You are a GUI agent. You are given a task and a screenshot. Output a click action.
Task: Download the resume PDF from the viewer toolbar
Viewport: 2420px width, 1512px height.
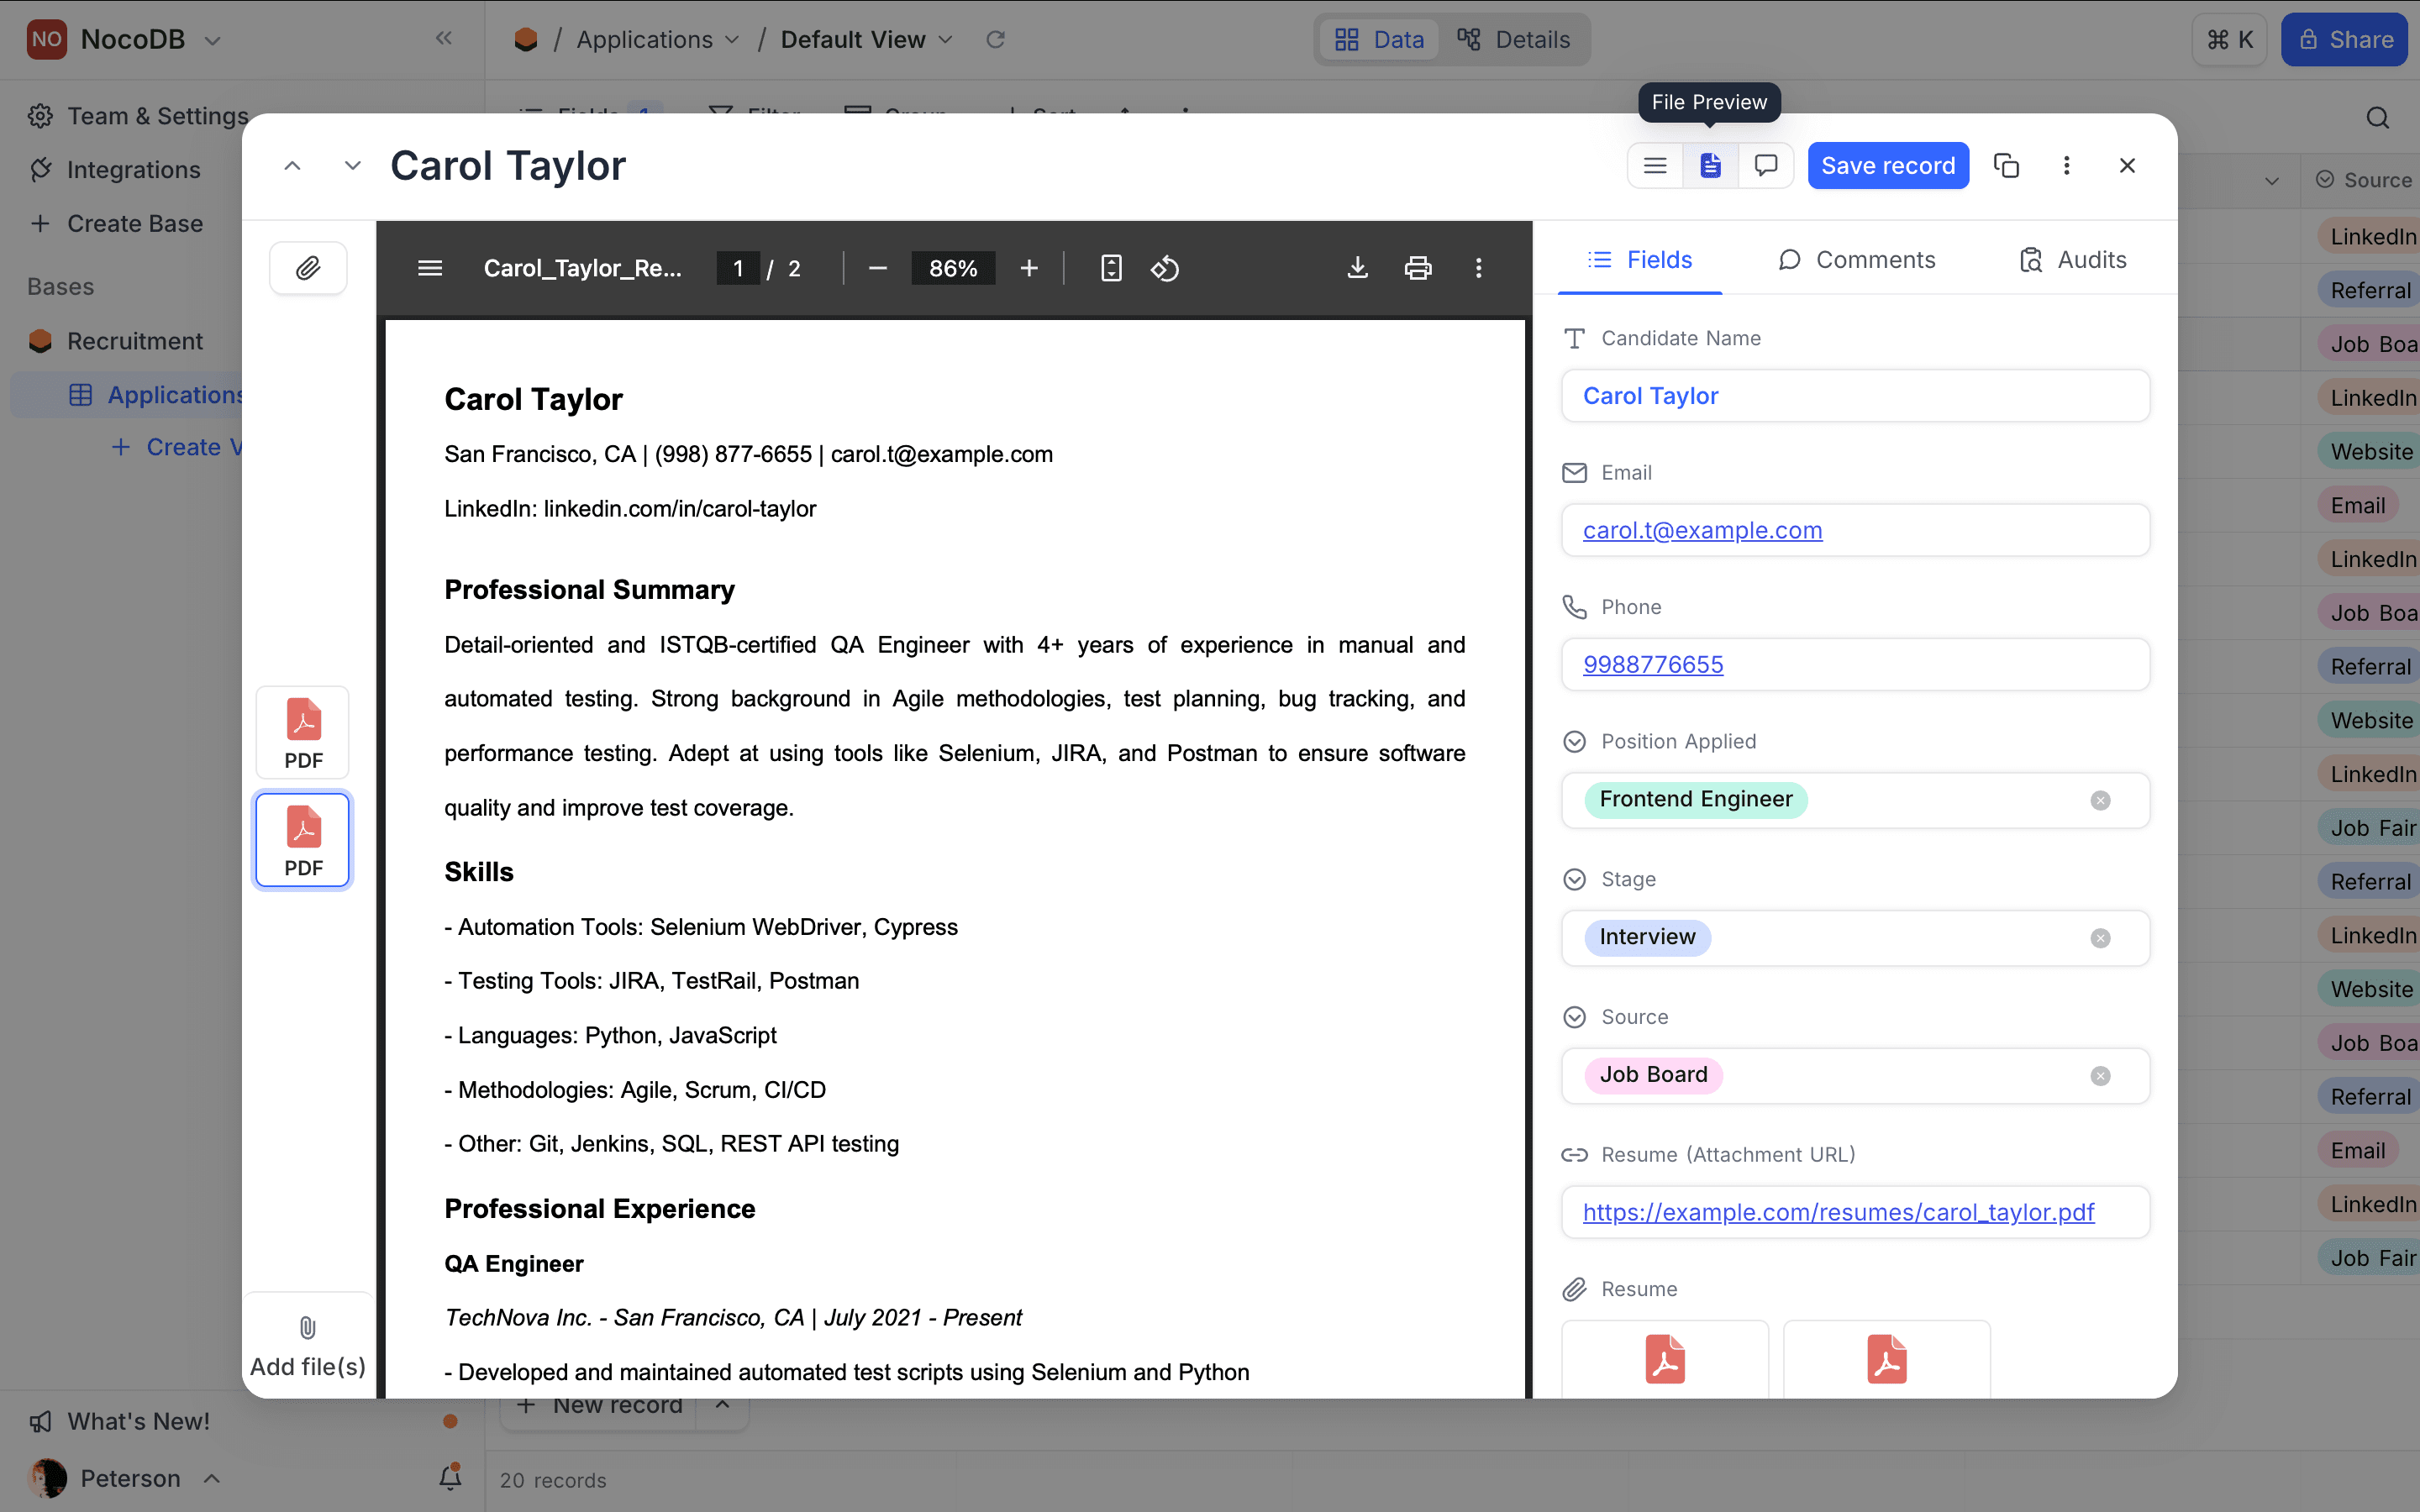pos(1357,268)
